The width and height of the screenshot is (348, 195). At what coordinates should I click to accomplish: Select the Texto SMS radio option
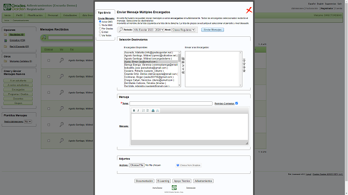tap(100, 25)
